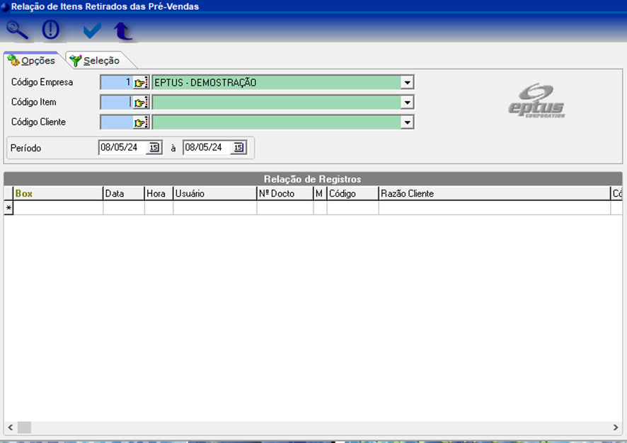Screen dimensions: 627x443
Task: Open lookup for Código Item
Action: (141, 103)
